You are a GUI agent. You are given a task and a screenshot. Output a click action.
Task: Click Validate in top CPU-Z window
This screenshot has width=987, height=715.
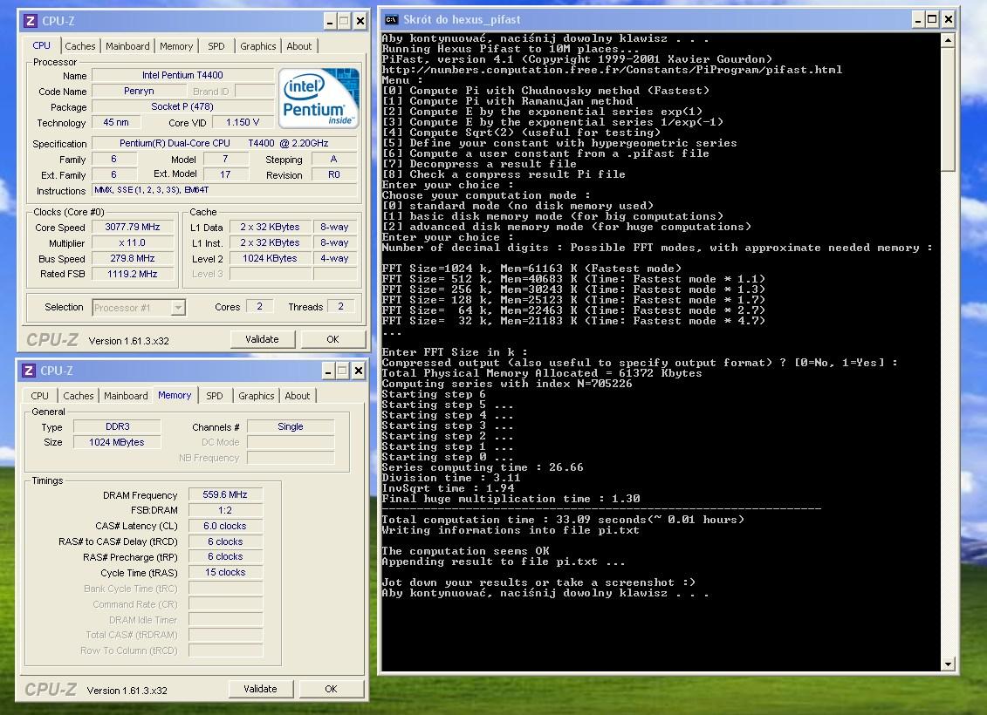(262, 339)
